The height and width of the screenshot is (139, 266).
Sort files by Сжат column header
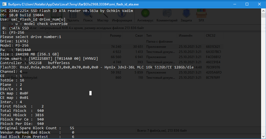(139, 36)
